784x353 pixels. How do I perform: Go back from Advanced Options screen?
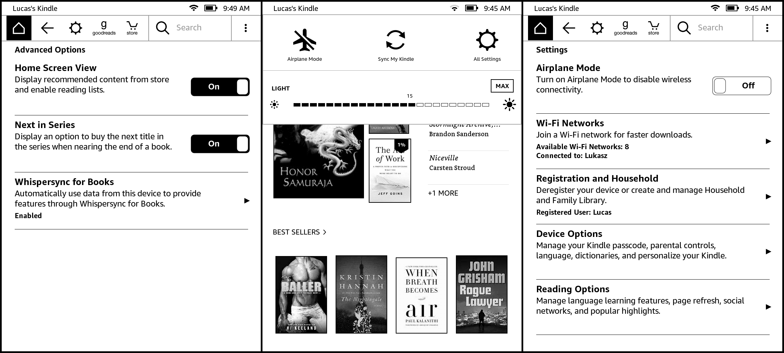(x=47, y=28)
